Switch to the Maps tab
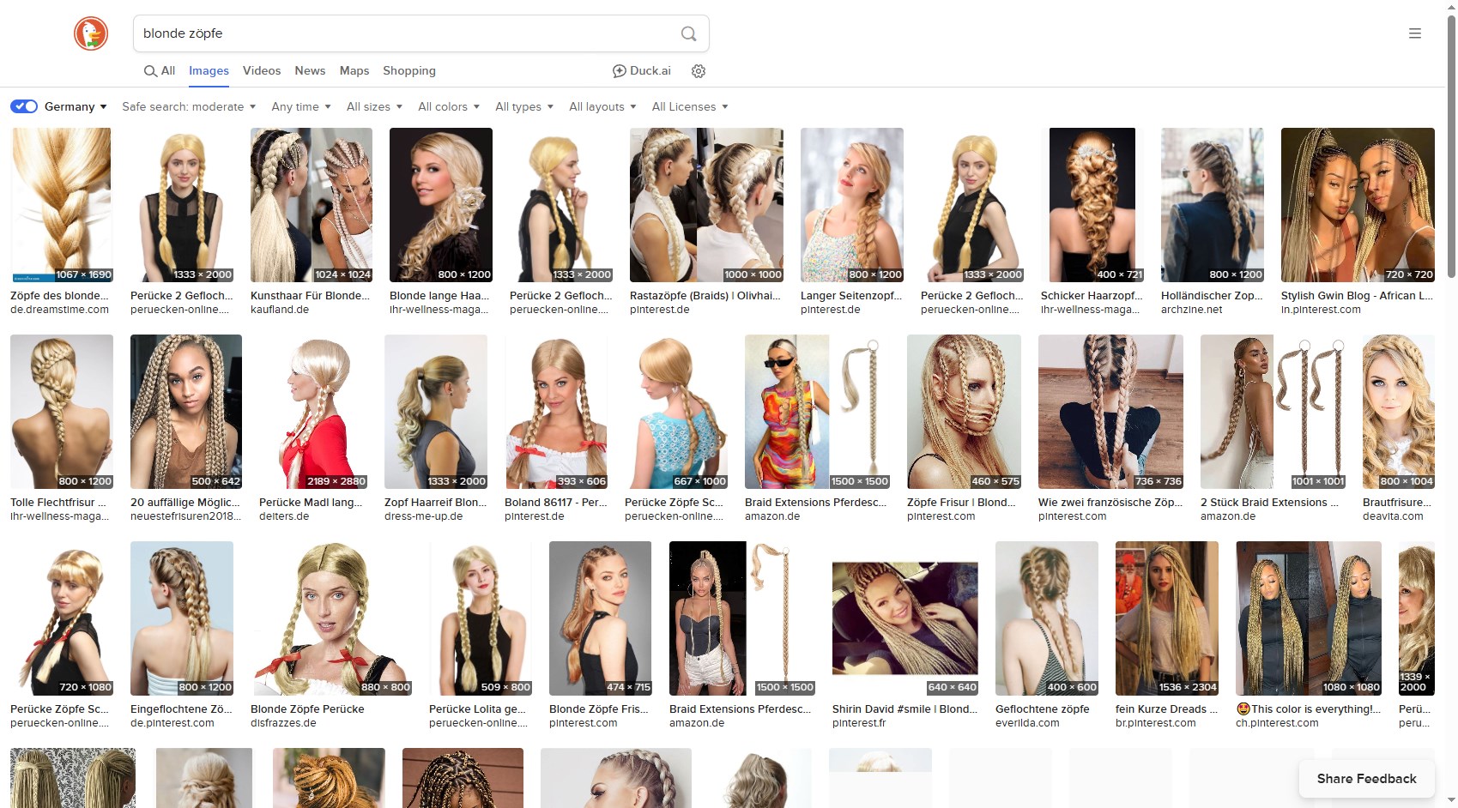Viewport: 1458px width, 808px height. 354,71
